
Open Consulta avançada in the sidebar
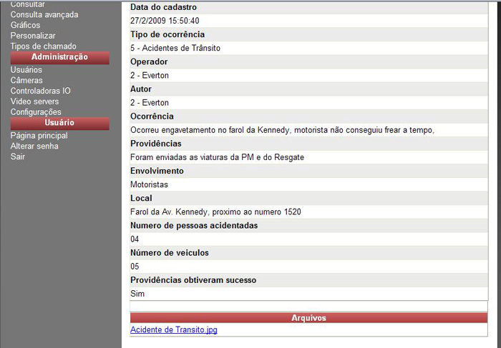pos(44,14)
